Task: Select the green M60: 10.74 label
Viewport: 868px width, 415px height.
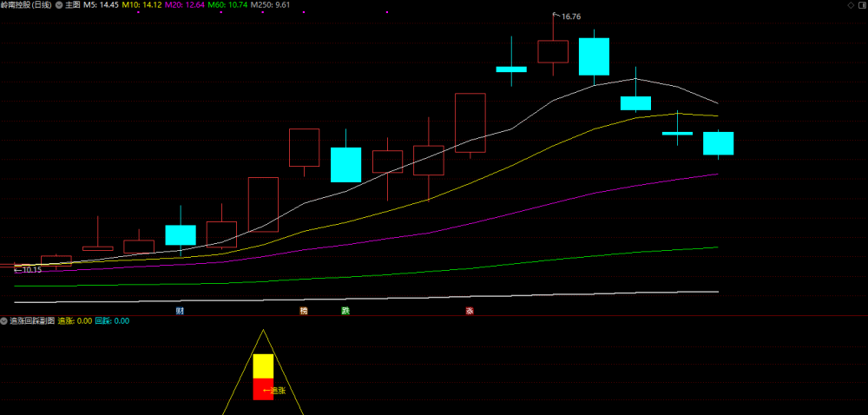Action: tap(227, 5)
